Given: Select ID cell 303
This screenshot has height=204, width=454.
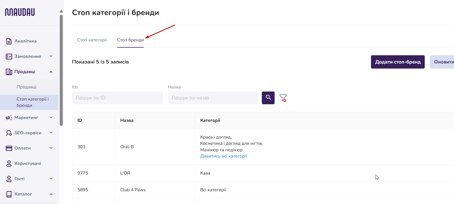Looking at the screenshot, I should click(81, 147).
